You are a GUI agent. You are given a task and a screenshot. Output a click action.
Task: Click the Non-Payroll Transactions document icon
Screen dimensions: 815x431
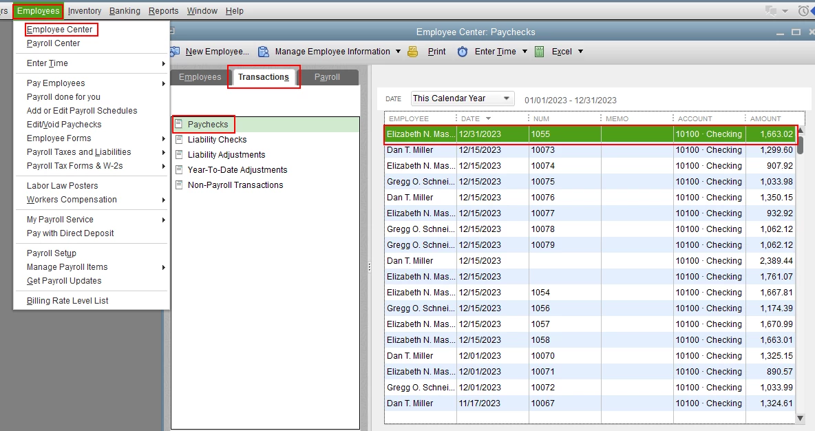click(180, 185)
